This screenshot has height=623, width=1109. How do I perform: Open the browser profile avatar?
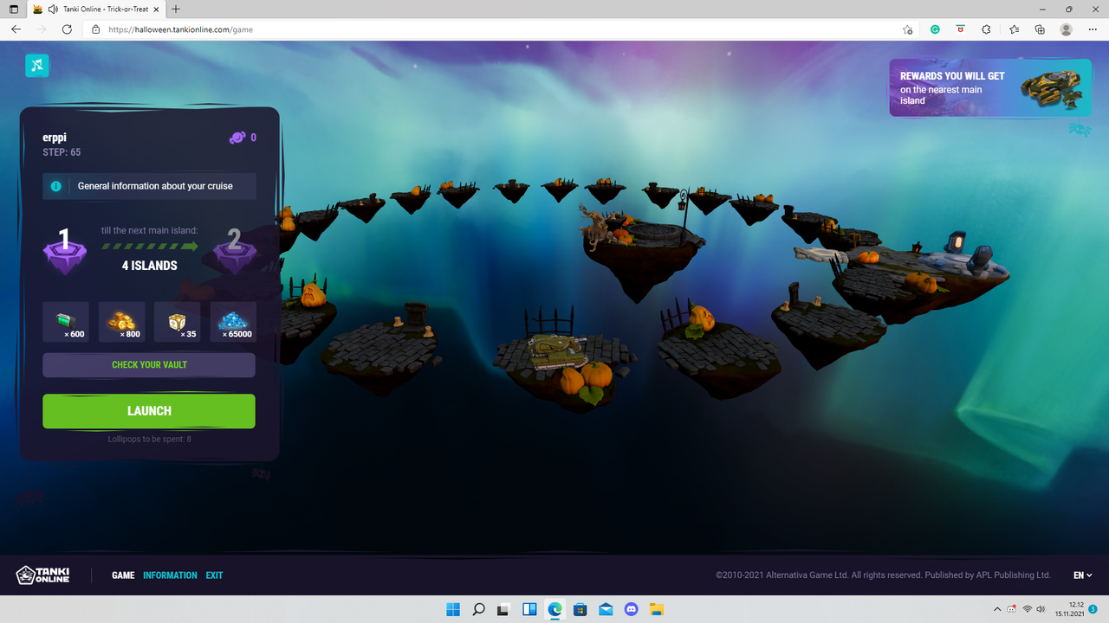(x=1067, y=29)
